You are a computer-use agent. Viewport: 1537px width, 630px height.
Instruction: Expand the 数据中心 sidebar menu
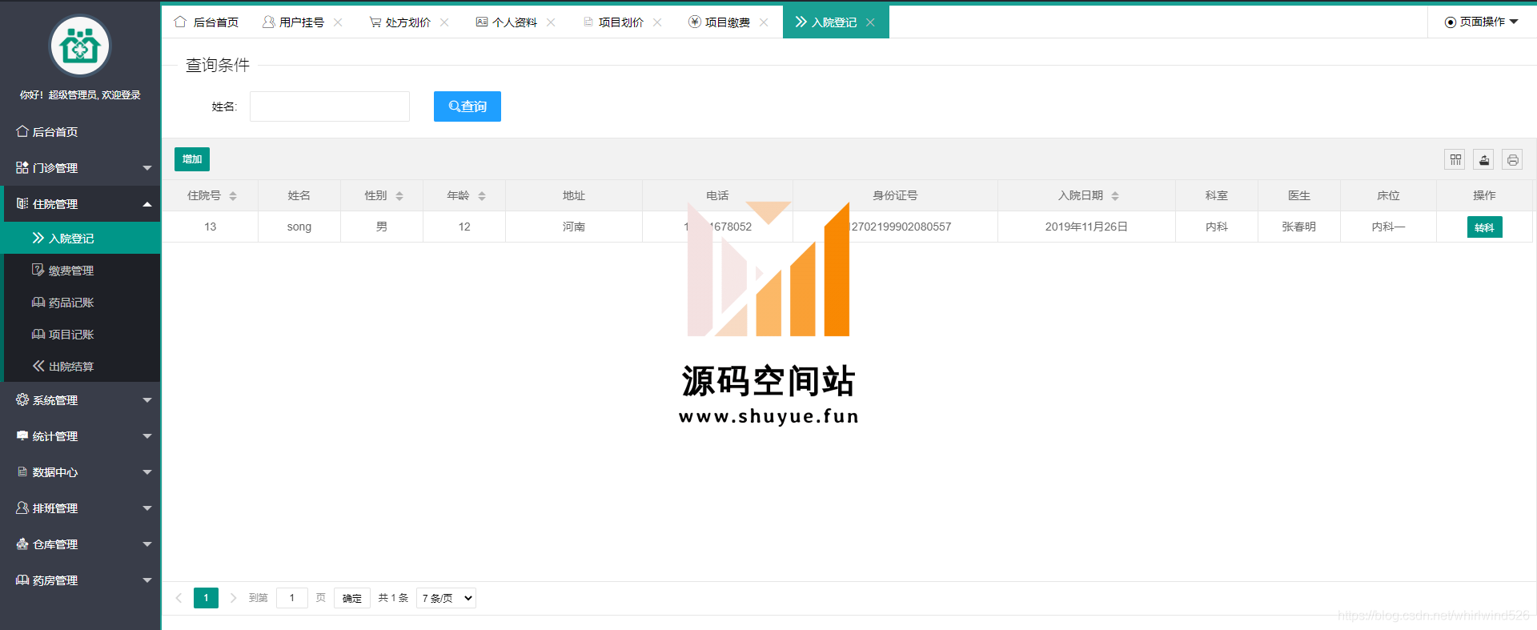pyautogui.click(x=80, y=472)
